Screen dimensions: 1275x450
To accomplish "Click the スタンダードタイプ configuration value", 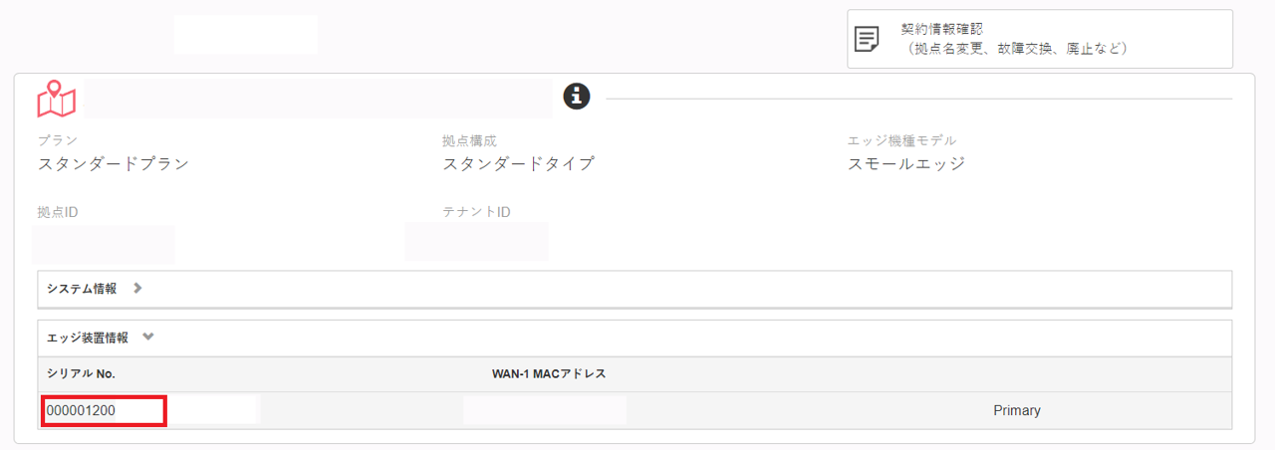I will point(518,164).
